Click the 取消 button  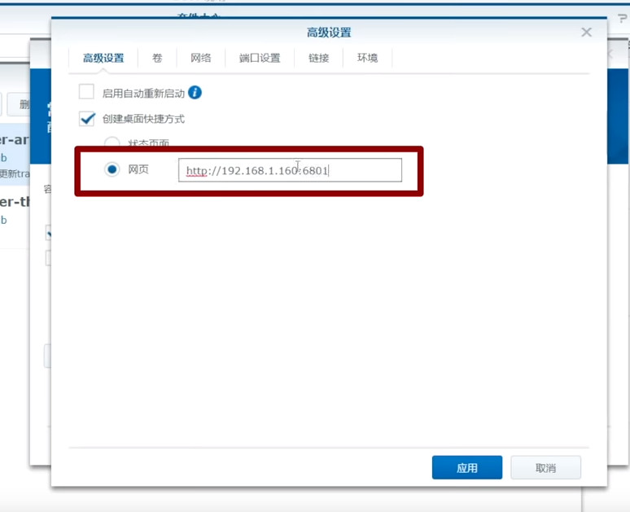point(545,468)
